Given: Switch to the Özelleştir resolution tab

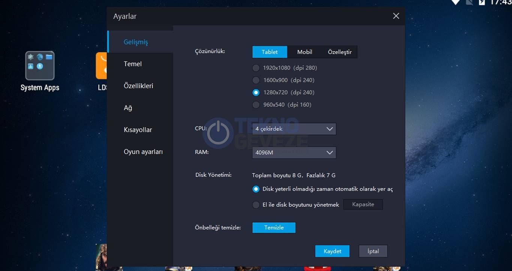Looking at the screenshot, I should point(339,52).
